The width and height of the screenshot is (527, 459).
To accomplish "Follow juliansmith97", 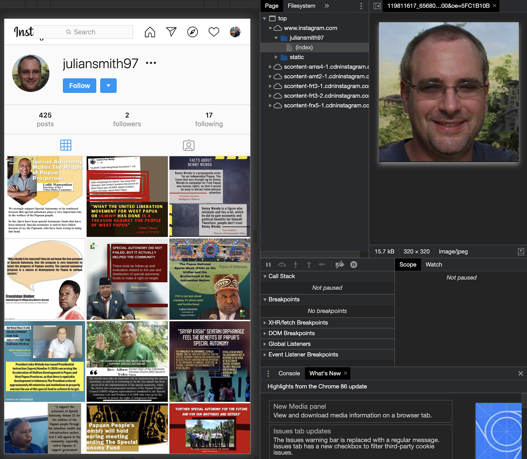I will pos(79,86).
